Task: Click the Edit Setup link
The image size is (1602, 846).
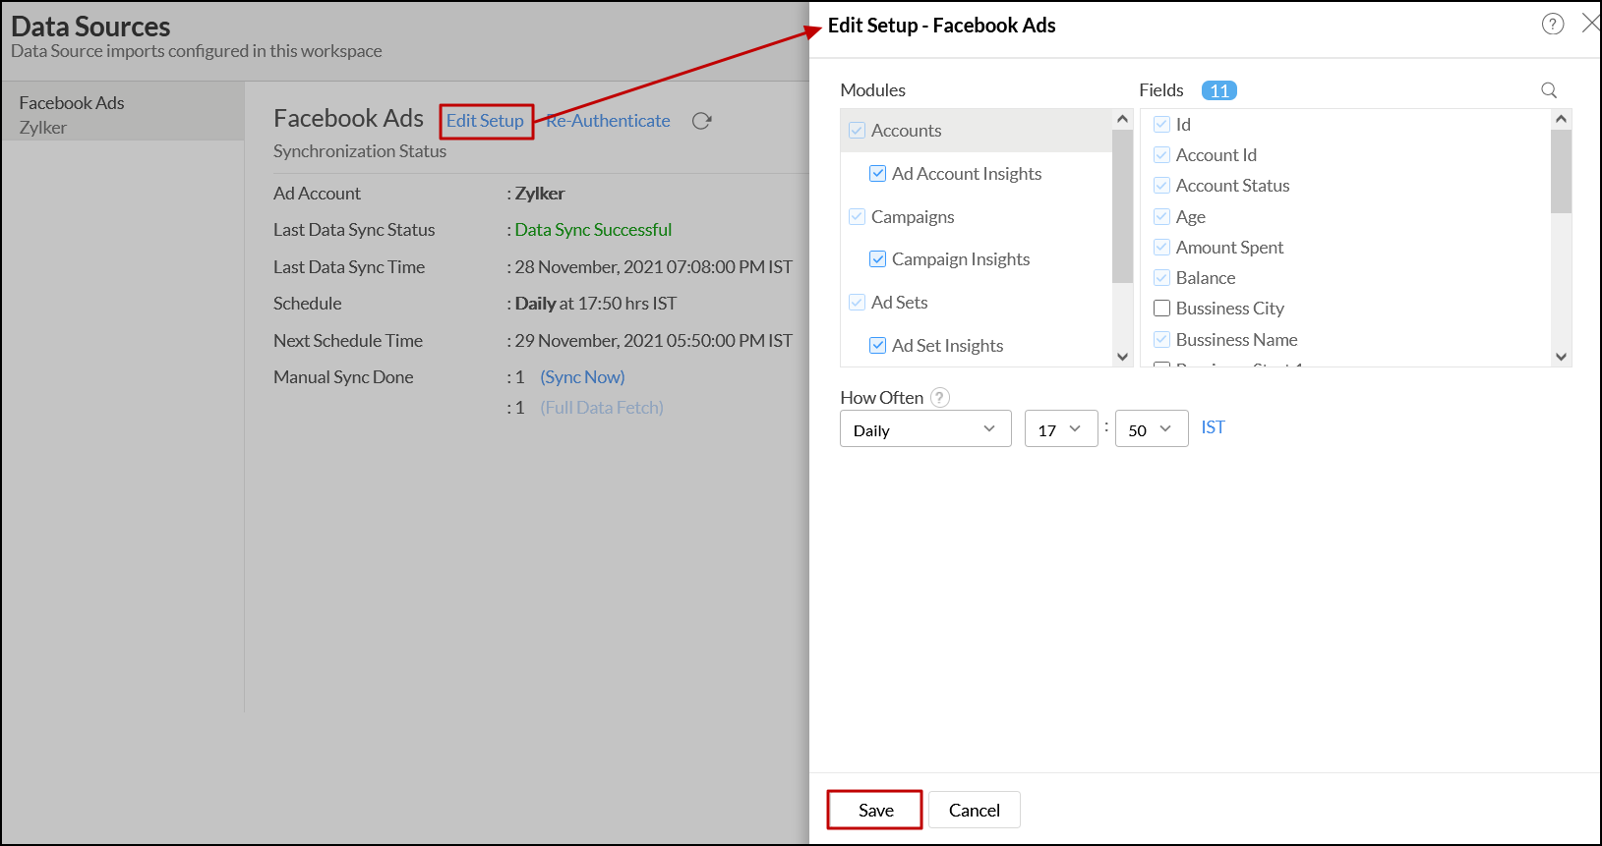Action: [485, 121]
